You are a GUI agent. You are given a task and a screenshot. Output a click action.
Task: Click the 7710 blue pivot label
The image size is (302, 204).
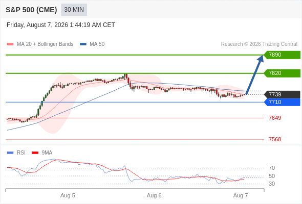tap(282, 102)
